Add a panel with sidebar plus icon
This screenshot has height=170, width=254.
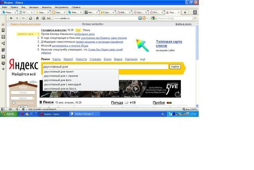coord(3,69)
